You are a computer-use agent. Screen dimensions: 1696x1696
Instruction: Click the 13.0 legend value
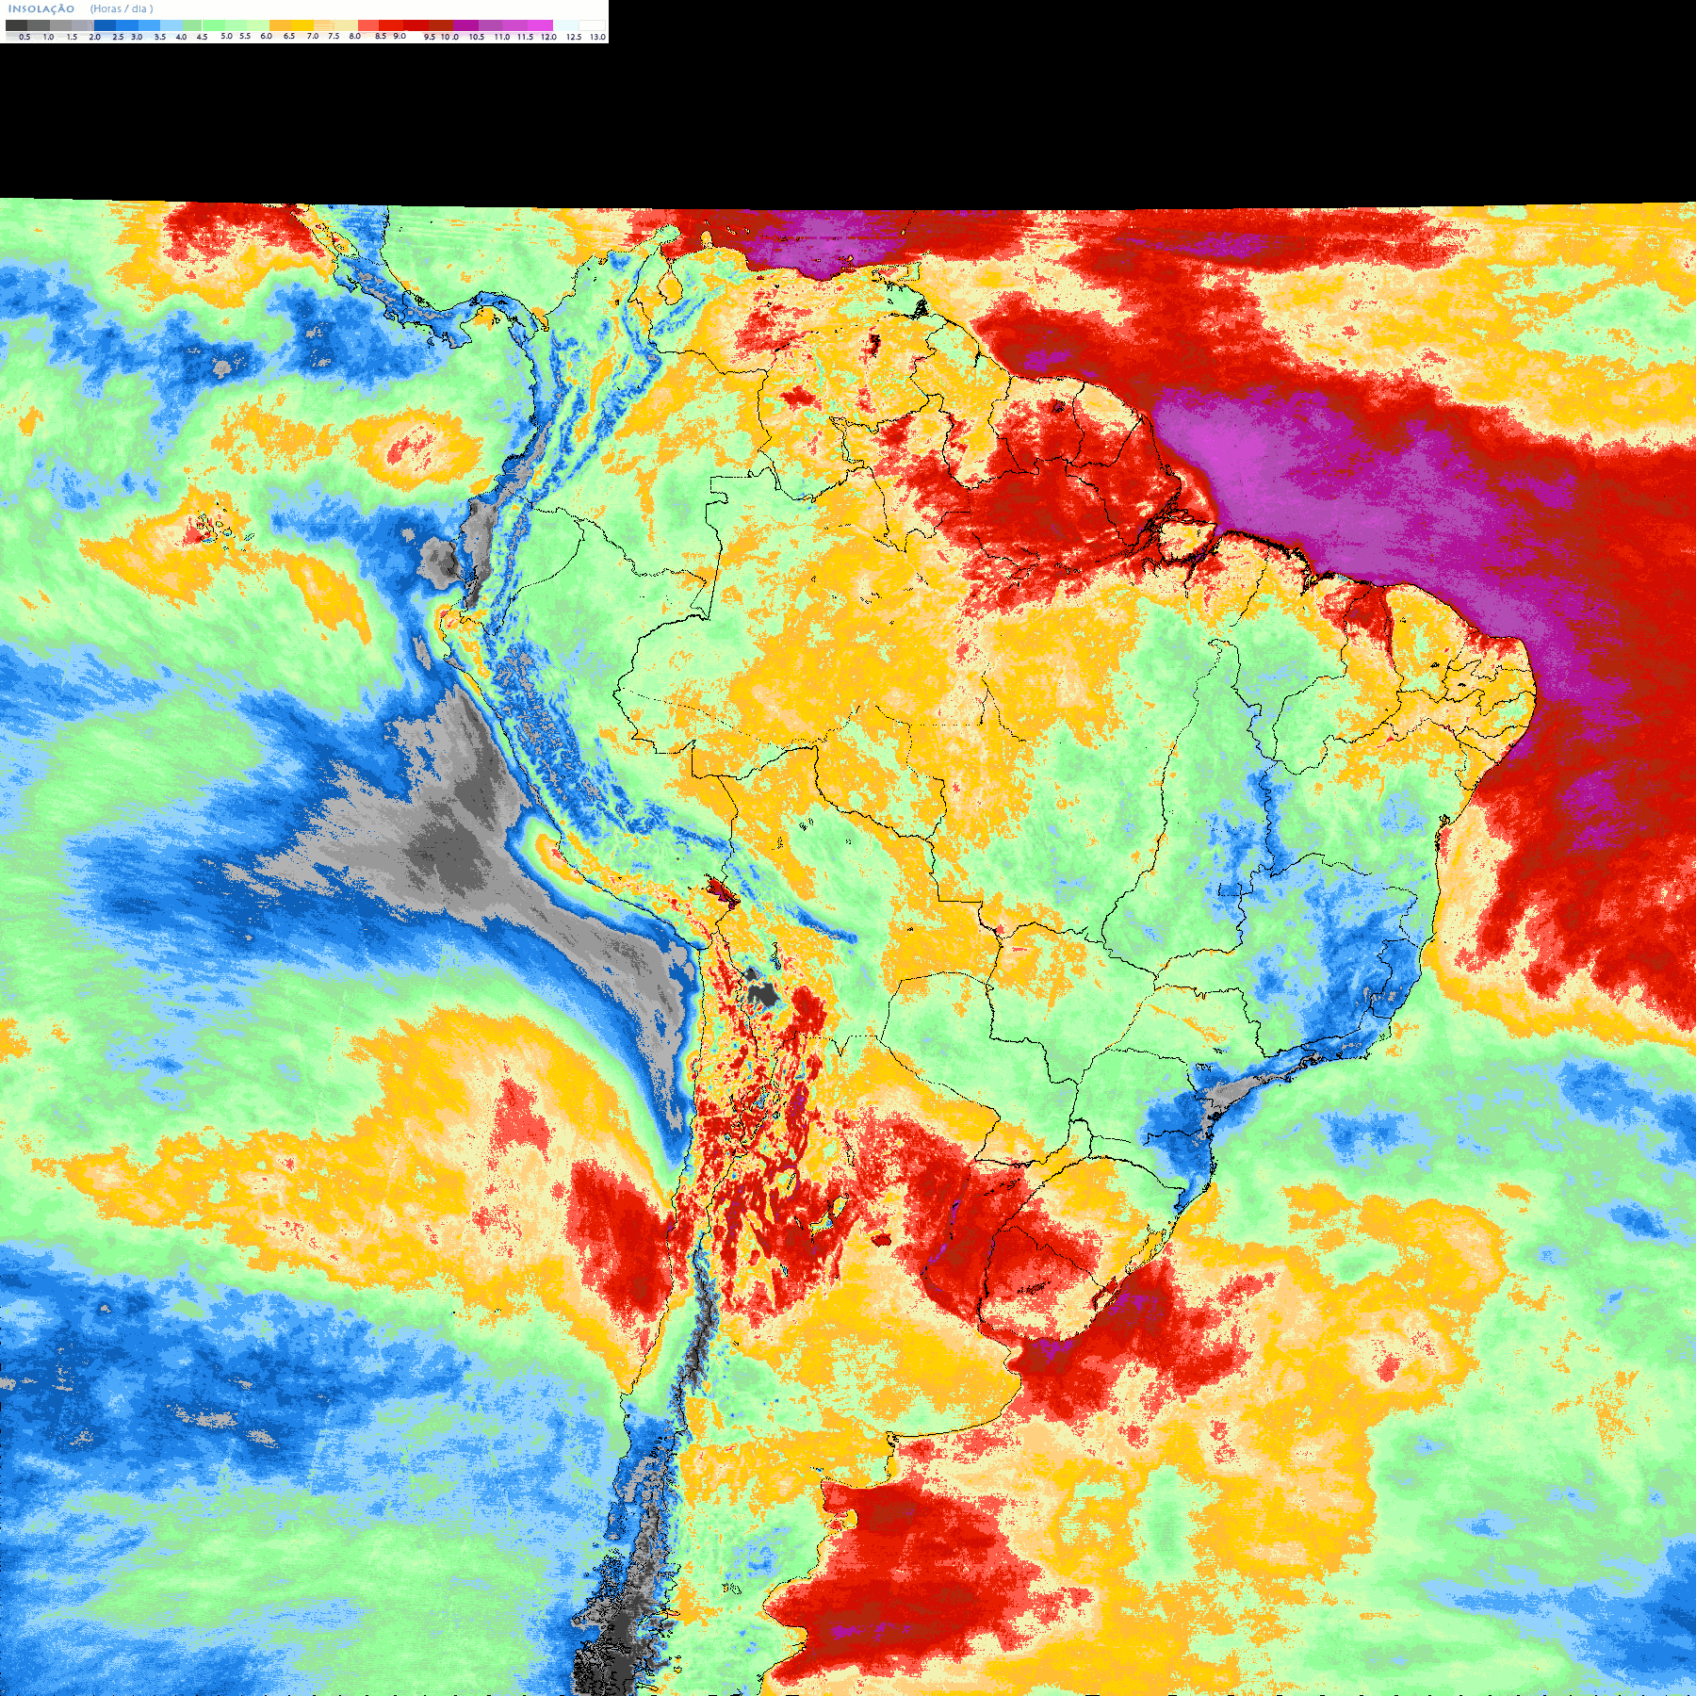click(x=597, y=37)
